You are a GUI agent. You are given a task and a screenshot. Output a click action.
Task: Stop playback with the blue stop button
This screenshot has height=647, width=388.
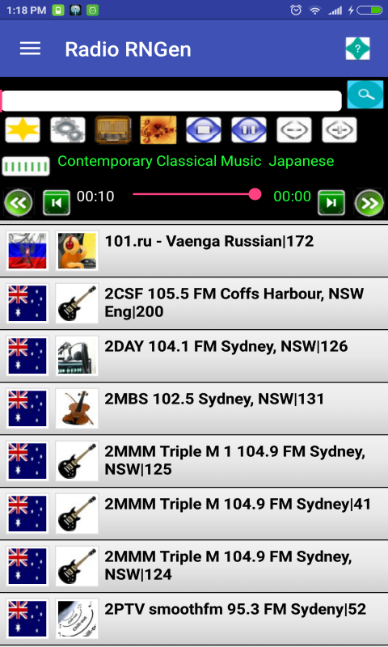[204, 129]
